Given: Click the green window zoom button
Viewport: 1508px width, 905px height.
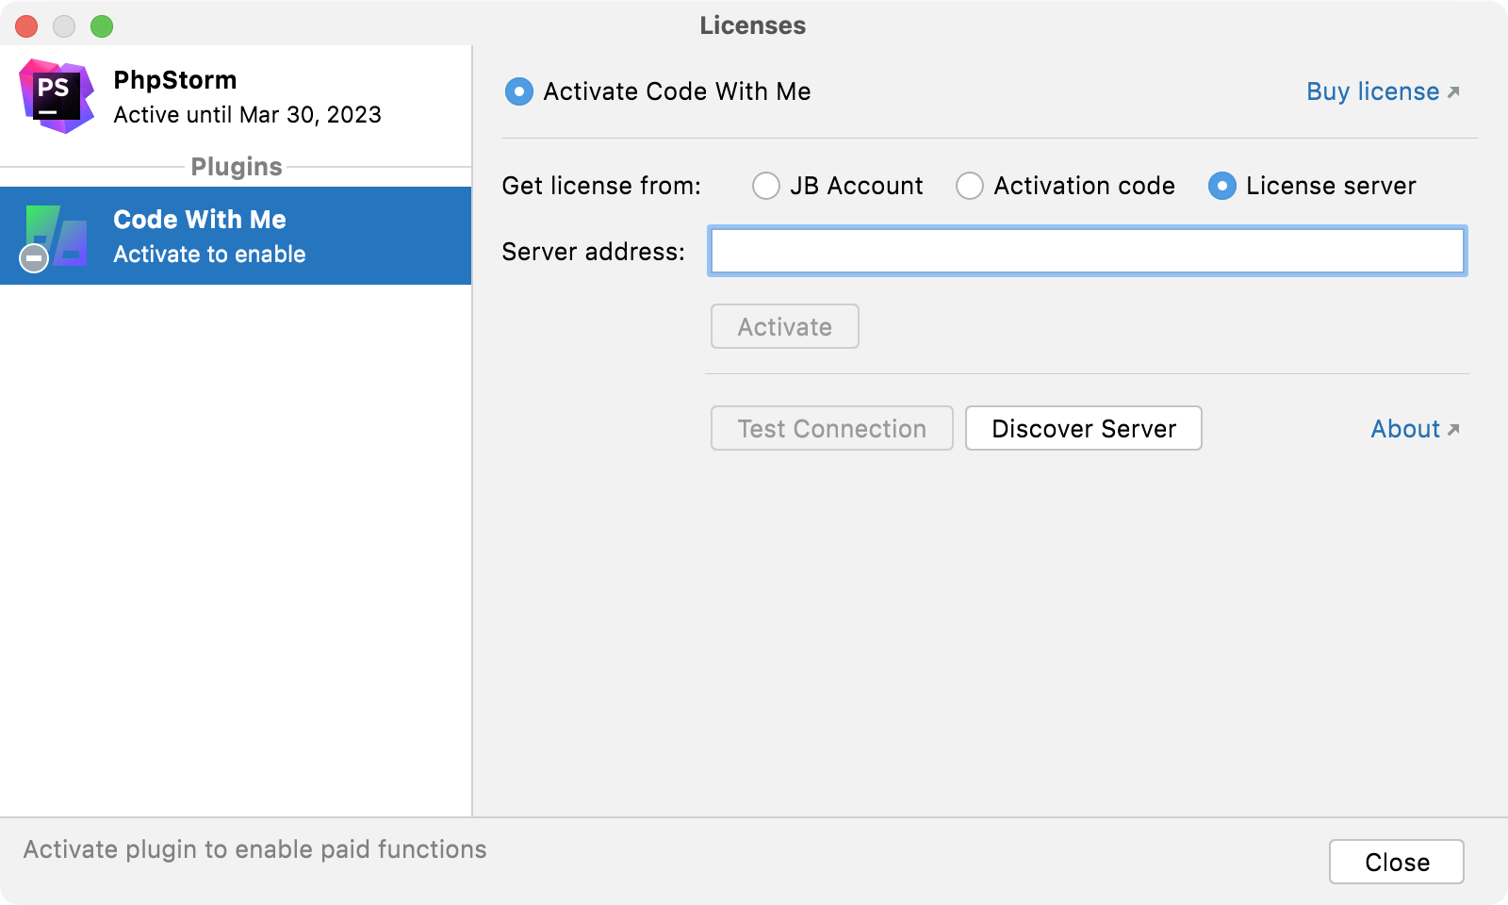Looking at the screenshot, I should [x=102, y=26].
